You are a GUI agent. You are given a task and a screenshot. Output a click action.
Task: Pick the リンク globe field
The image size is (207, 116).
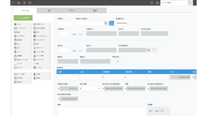point(23,52)
